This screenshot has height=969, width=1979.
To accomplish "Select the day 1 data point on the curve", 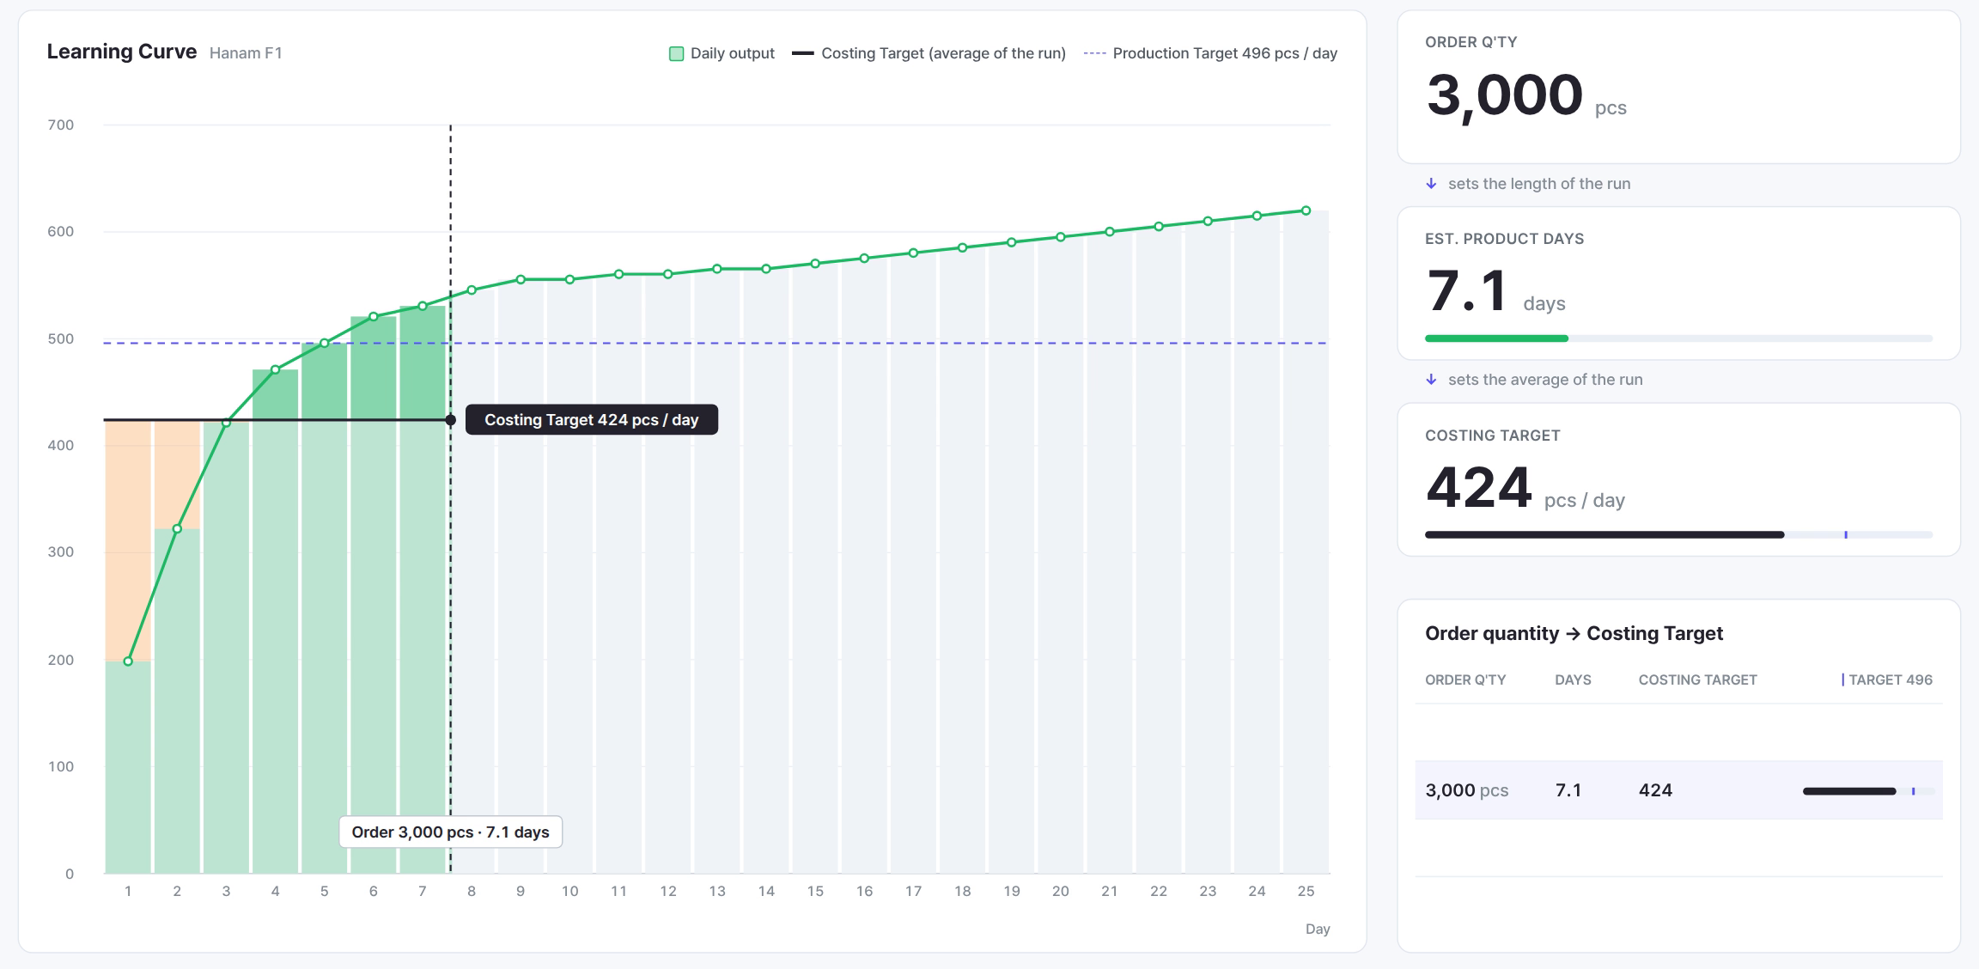I will [x=128, y=661].
